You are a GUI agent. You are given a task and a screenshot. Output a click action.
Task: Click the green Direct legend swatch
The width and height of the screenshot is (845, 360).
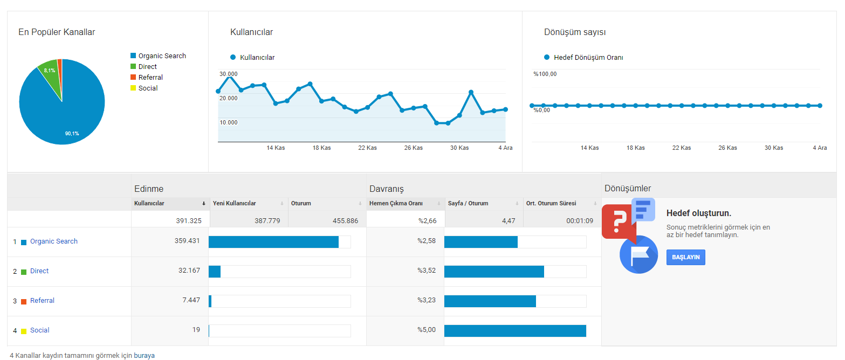133,67
